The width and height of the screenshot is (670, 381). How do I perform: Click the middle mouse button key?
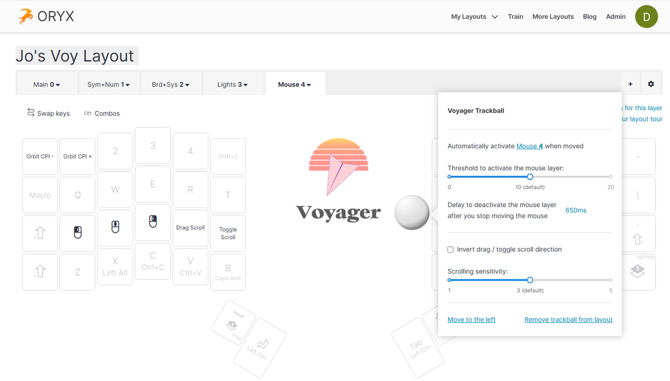[115, 227]
